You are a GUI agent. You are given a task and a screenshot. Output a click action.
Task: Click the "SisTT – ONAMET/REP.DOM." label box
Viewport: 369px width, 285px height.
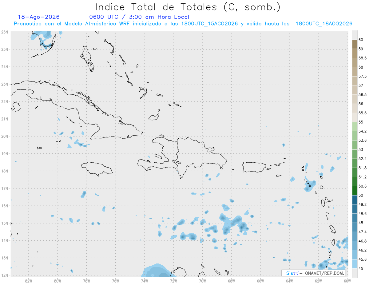(313, 273)
